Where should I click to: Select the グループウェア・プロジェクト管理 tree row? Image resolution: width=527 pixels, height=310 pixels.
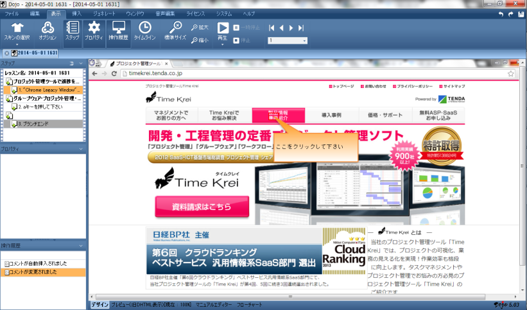pos(43,98)
